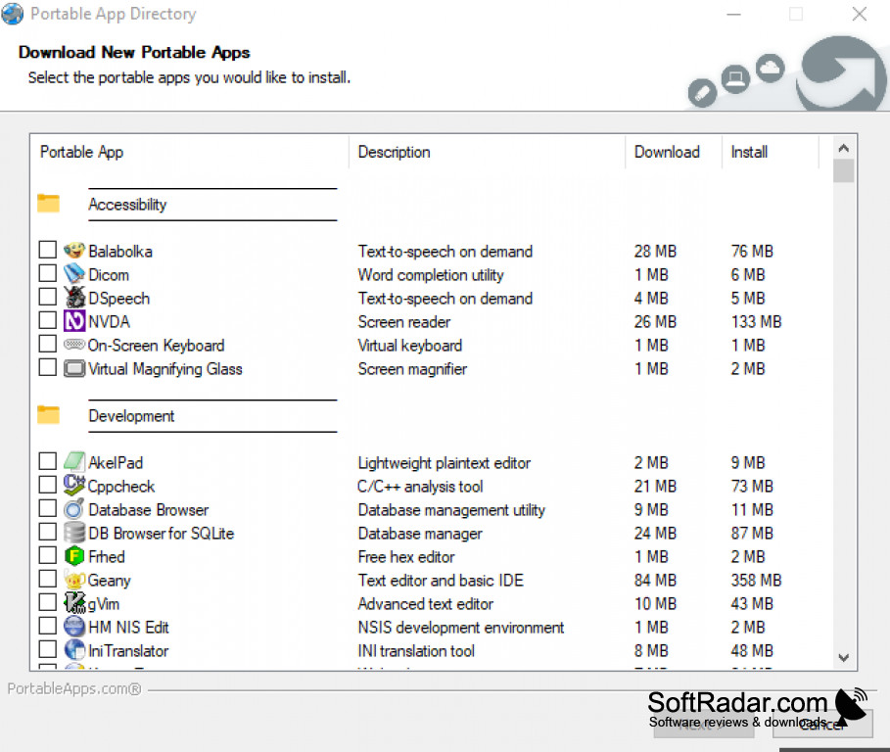
Task: Click the 'C/C++ analysis tool' description
Action: tap(420, 487)
